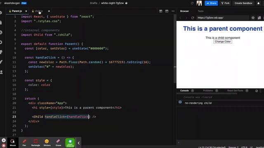
Task: Open the Drafts breadcrumb link
Action: point(94,3)
